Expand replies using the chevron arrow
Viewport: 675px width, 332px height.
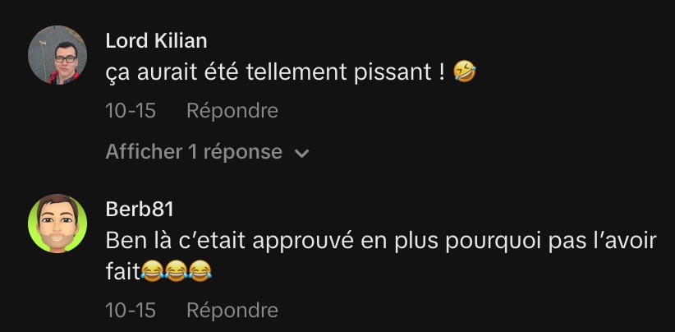[303, 154]
